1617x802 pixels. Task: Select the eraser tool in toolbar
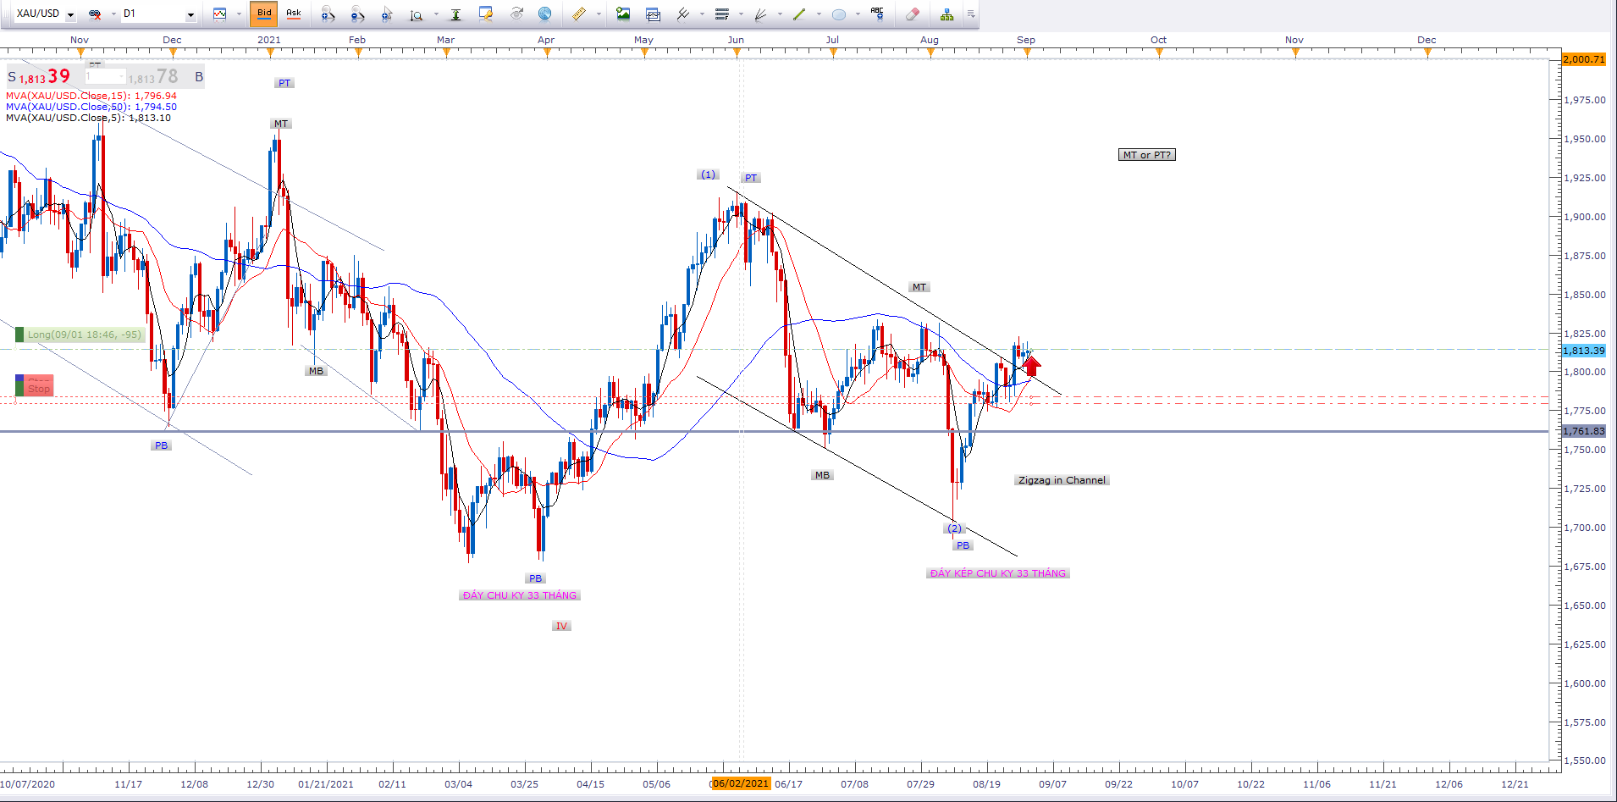[912, 14]
